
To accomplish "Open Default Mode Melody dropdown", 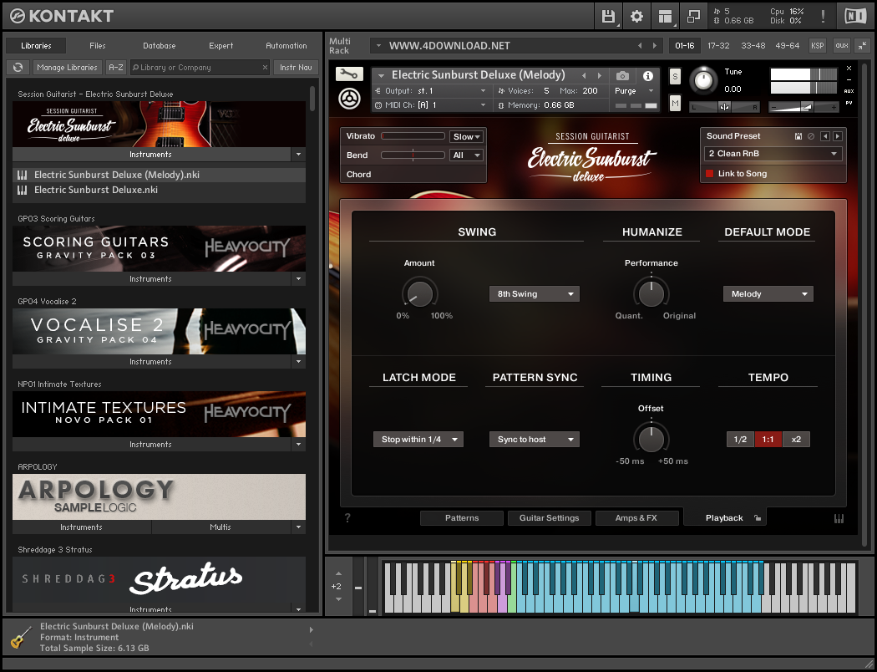I will pyautogui.click(x=768, y=293).
